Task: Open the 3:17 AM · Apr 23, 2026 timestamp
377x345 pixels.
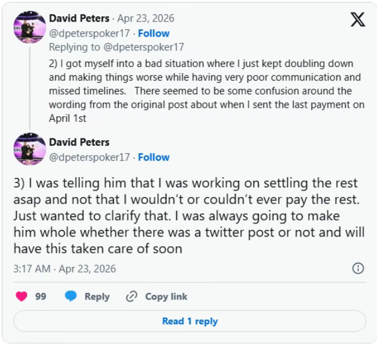Action: 65,269
